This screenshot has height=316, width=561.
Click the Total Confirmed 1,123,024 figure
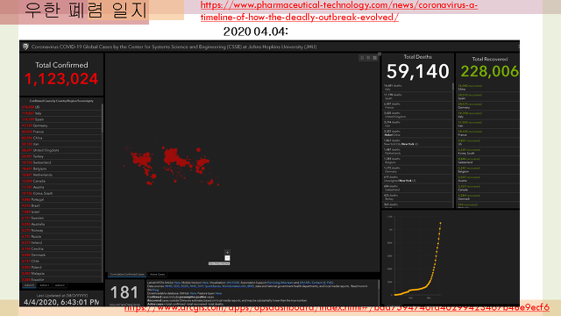pyautogui.click(x=61, y=79)
